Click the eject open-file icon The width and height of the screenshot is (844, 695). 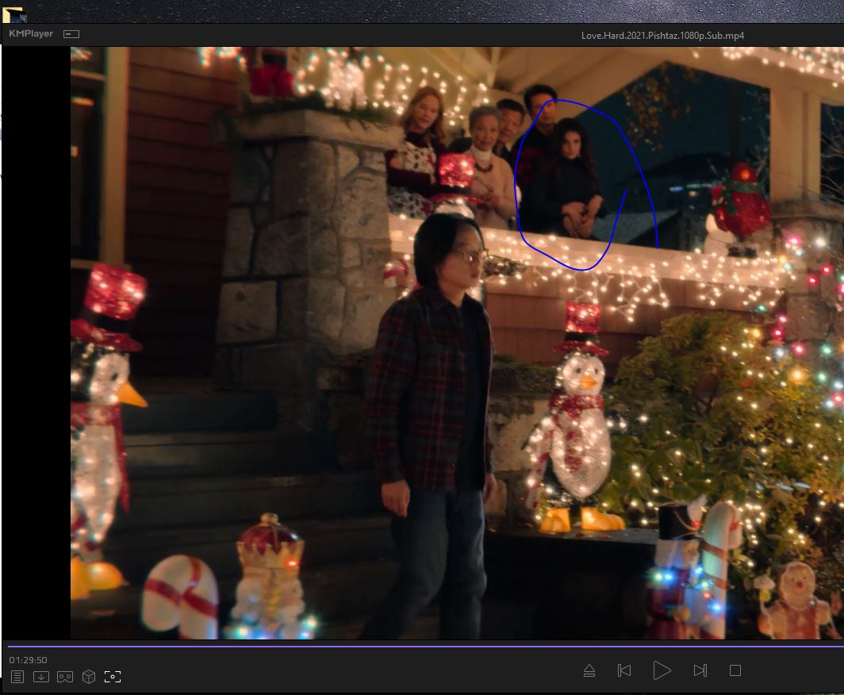pos(589,671)
